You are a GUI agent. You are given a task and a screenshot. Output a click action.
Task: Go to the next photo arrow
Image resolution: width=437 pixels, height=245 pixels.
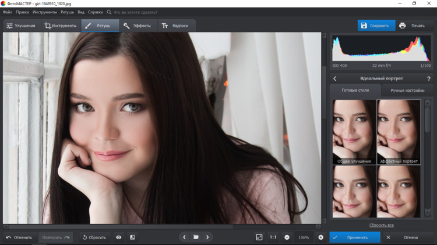click(207, 237)
